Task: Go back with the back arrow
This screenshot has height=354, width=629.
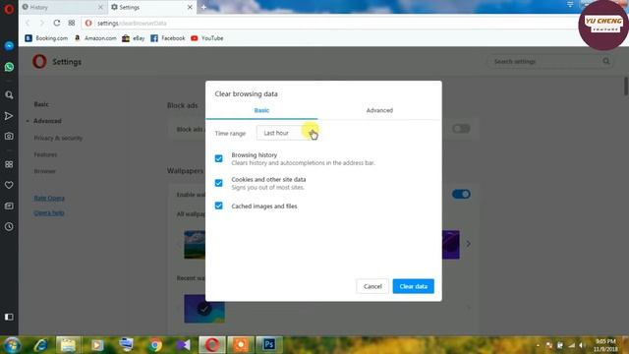Action: (28, 23)
